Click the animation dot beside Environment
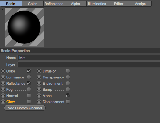The height and width of the screenshot is (123, 160). [39, 83]
